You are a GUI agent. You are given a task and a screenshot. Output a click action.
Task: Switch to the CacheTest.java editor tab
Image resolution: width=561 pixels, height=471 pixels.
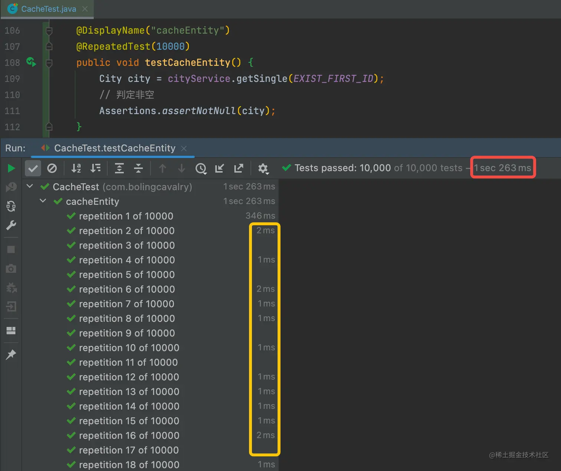(48, 9)
